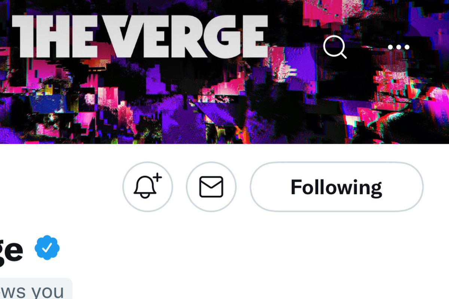Send a direct message via envelope icon
Image resolution: width=449 pixels, height=299 pixels.
pyautogui.click(x=211, y=187)
